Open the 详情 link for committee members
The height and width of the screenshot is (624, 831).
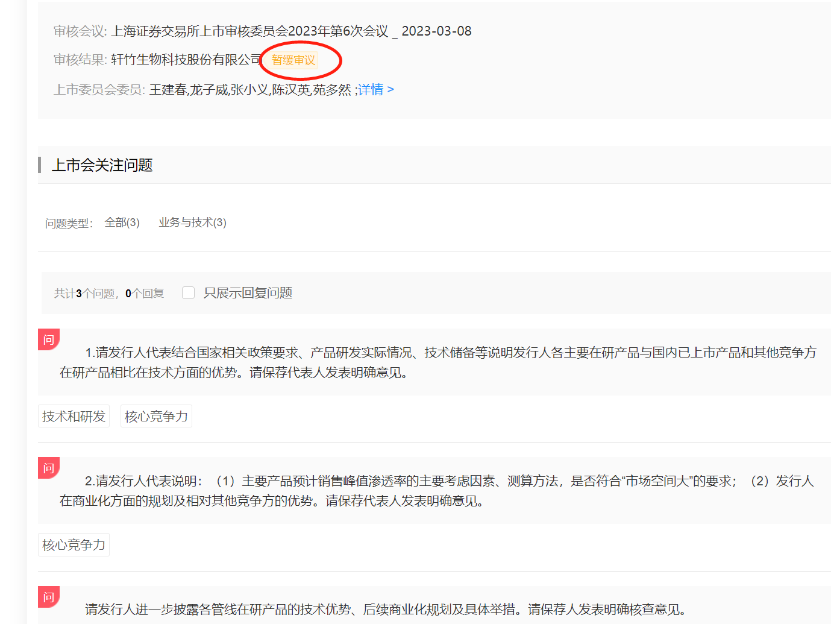[x=376, y=90]
